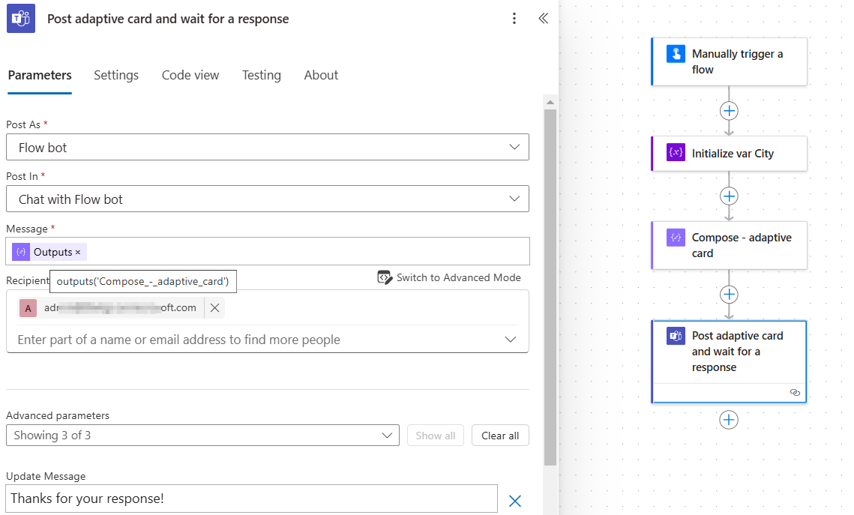Remove the Outputs token from Message
This screenshot has width=854, height=515.
78,252
